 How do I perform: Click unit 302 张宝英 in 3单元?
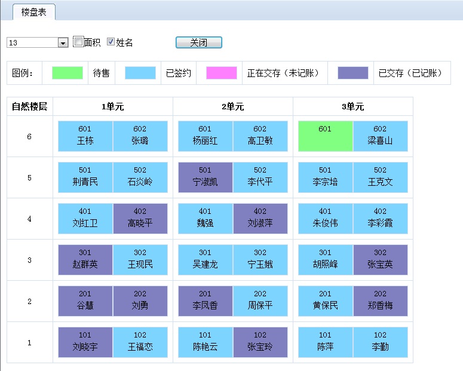point(380,260)
